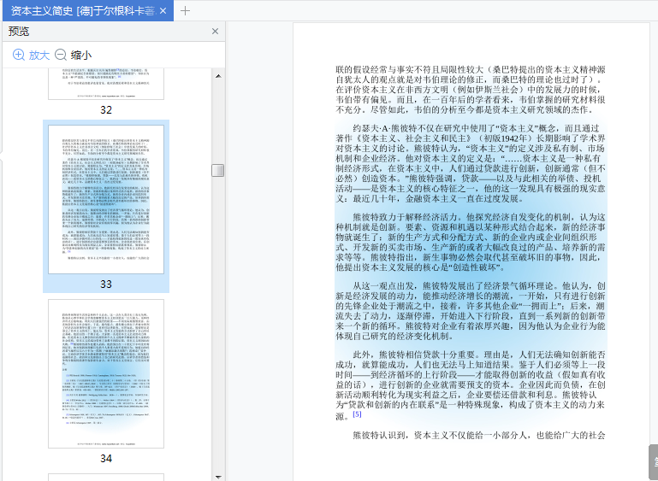Click the 放大 zoom-in label

(x=39, y=56)
